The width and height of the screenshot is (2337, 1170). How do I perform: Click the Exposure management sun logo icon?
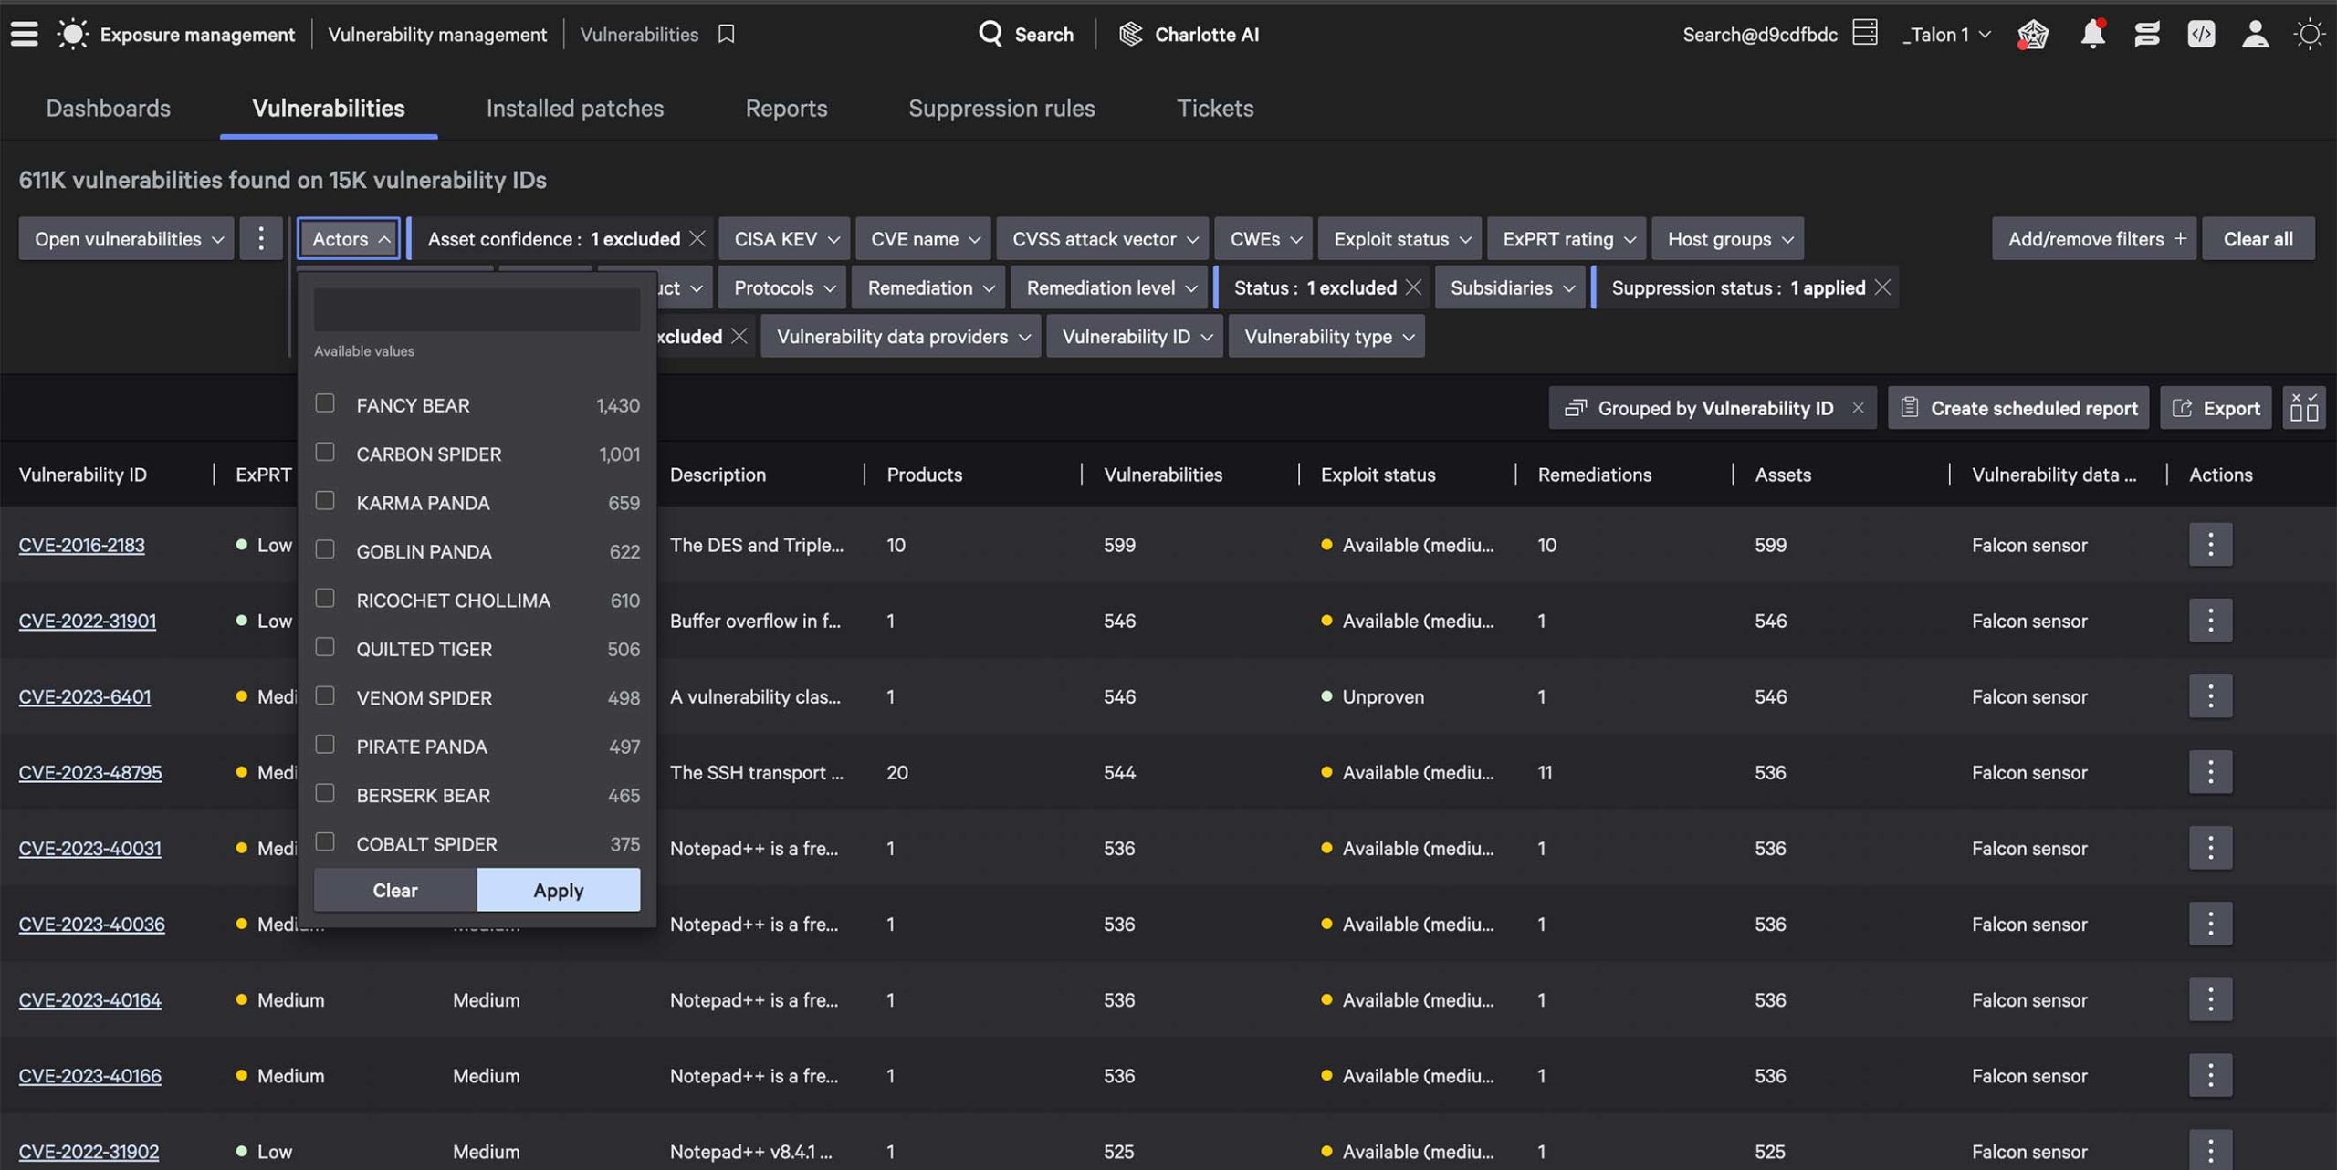72,35
